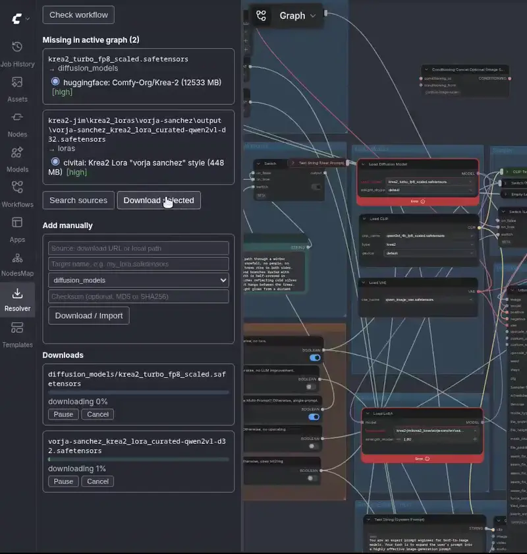Collapse the Load CLIP node
The image size is (527, 554).
364,219
